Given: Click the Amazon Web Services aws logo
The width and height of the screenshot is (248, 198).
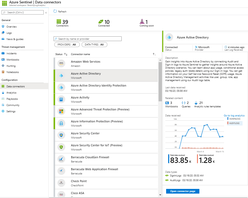Looking at the screenshot, I should 61,63.
